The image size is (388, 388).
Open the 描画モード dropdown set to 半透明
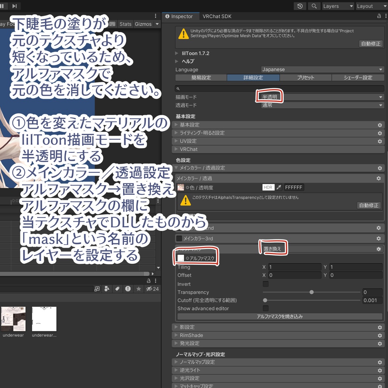click(322, 97)
